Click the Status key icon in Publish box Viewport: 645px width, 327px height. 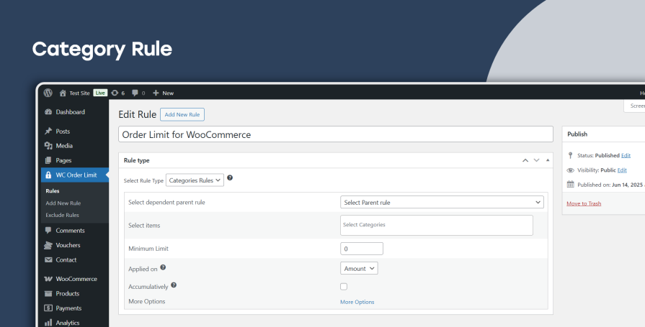tap(570, 155)
